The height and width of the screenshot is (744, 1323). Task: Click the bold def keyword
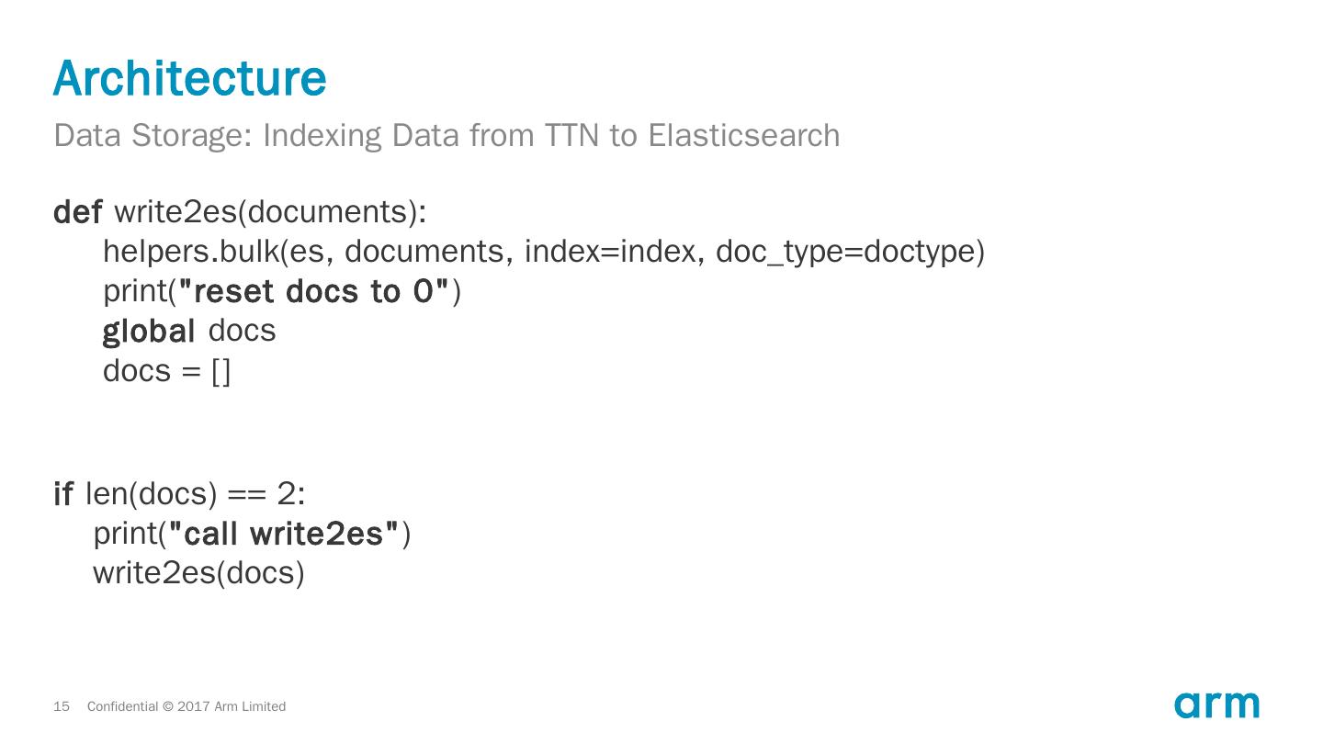(77, 212)
